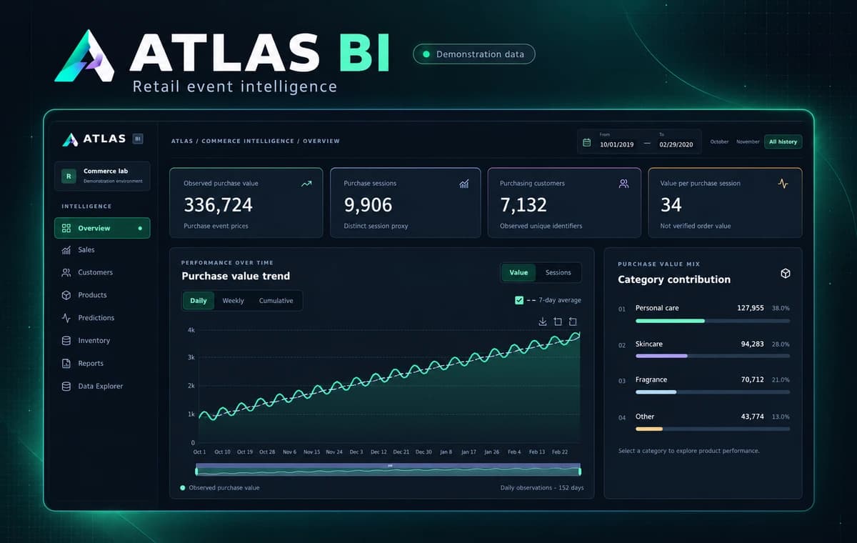This screenshot has width=857, height=543.
Task: Click the chart range slider right handle
Action: point(580,471)
